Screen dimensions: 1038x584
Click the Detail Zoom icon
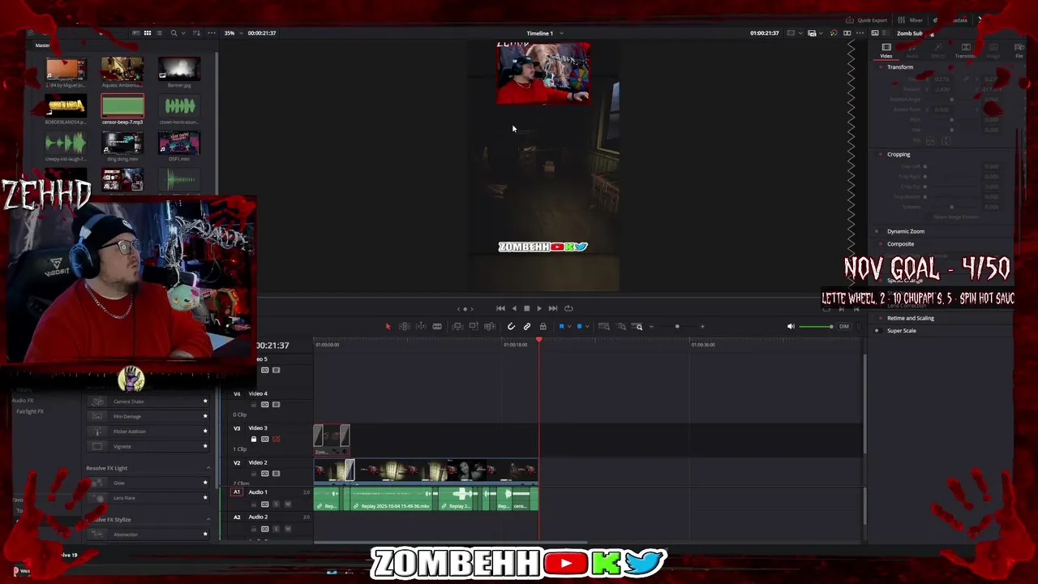click(621, 326)
